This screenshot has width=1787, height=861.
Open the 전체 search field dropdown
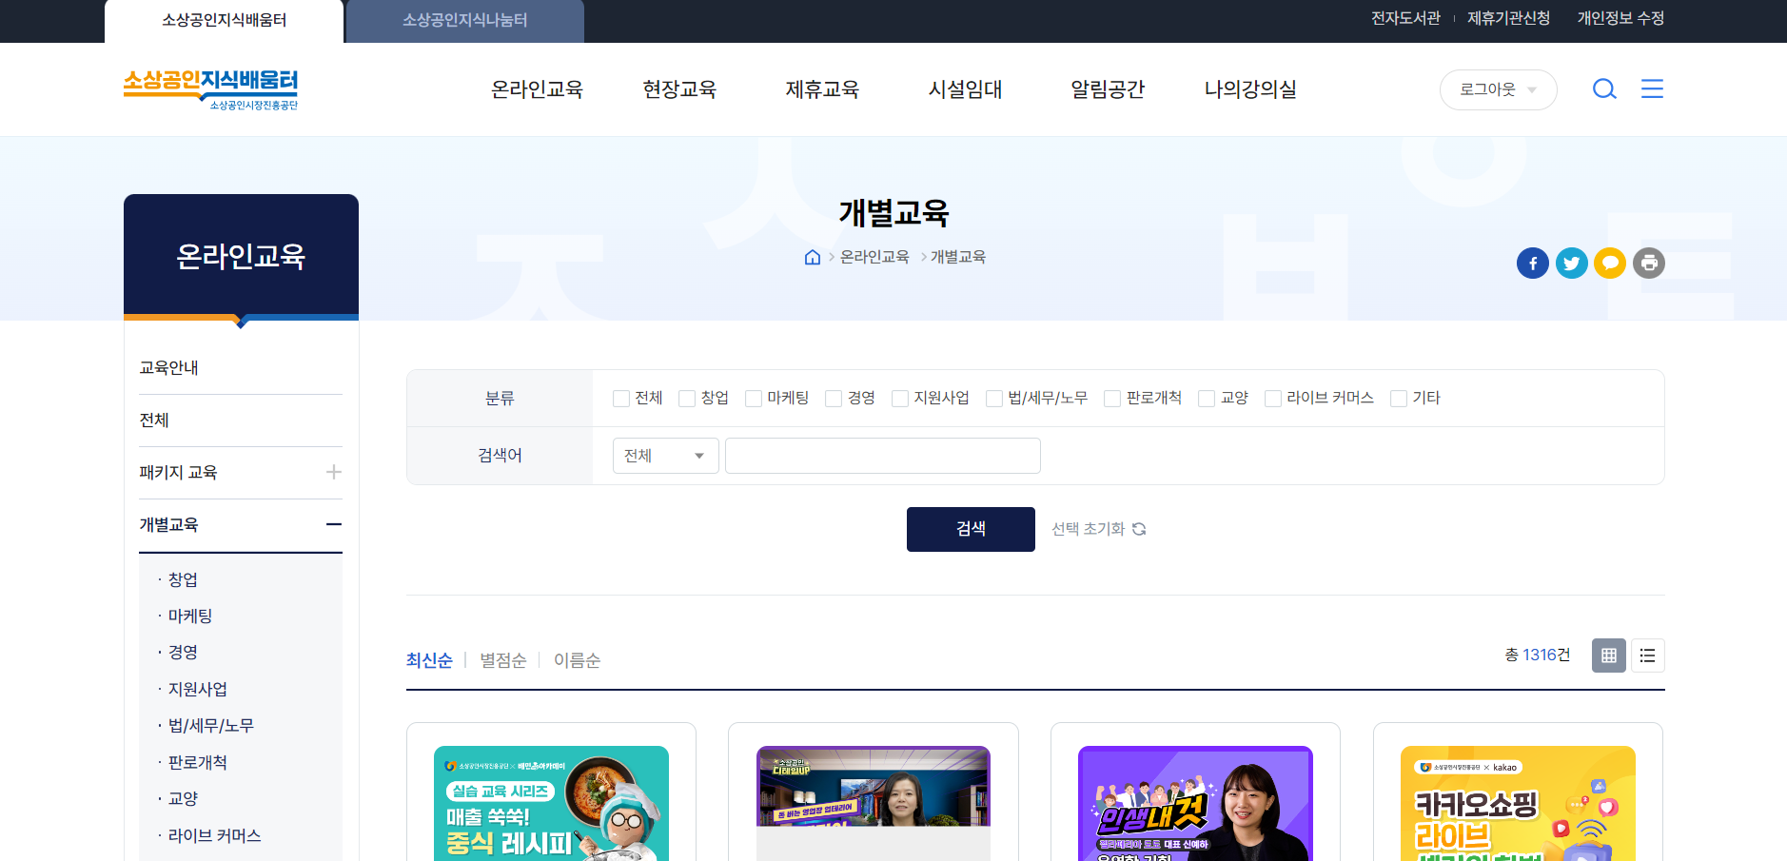(x=665, y=456)
